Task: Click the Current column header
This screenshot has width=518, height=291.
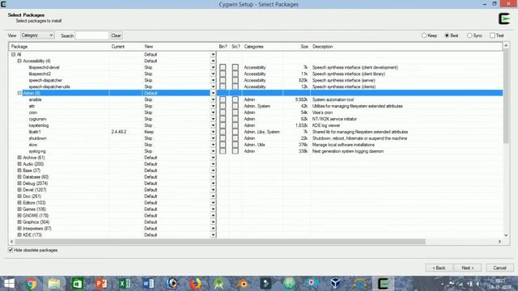Action: tap(126, 47)
